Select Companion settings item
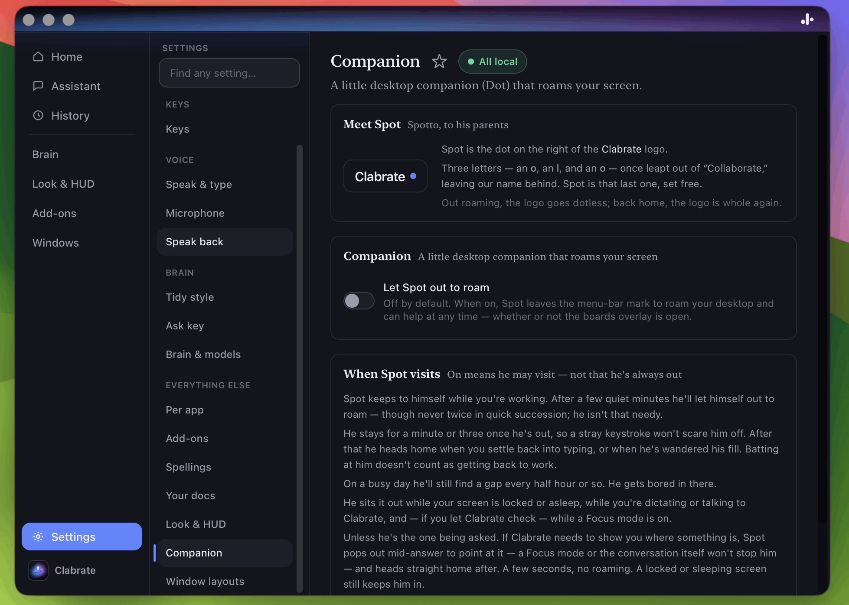 click(225, 553)
